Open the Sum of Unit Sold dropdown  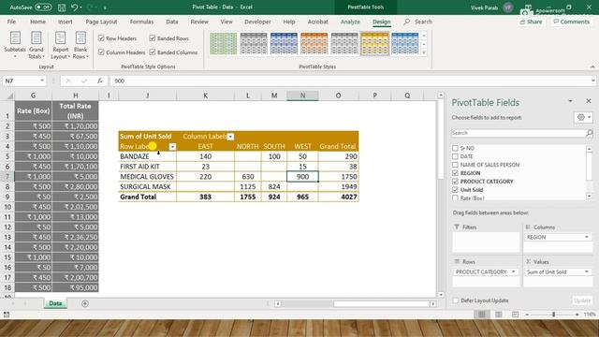[587, 271]
